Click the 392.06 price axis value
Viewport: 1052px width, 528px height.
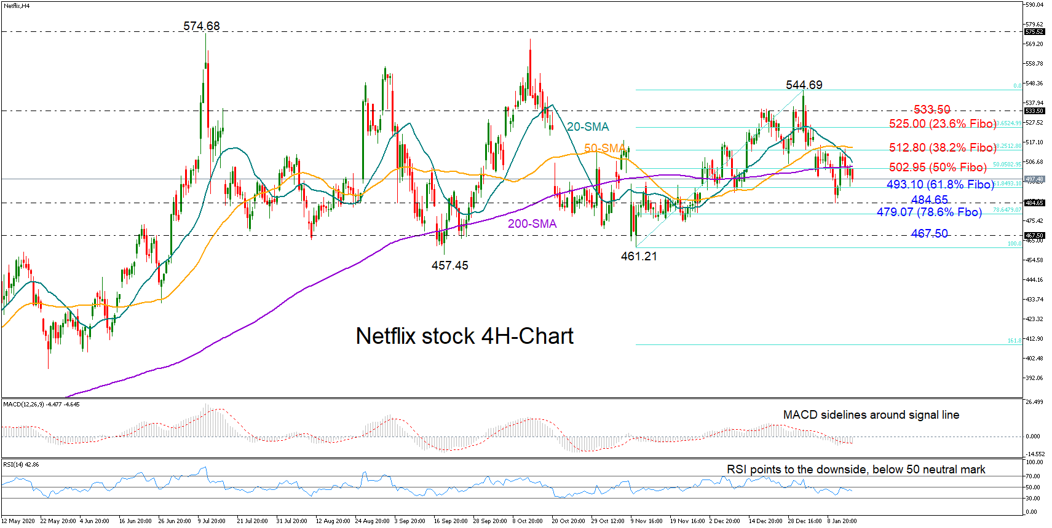coord(1034,378)
